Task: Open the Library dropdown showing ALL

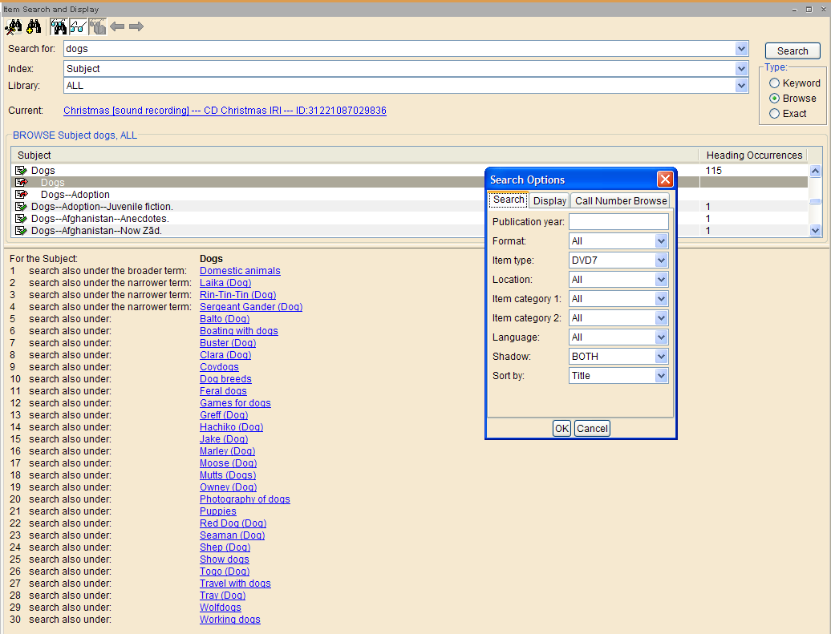Action: (741, 85)
